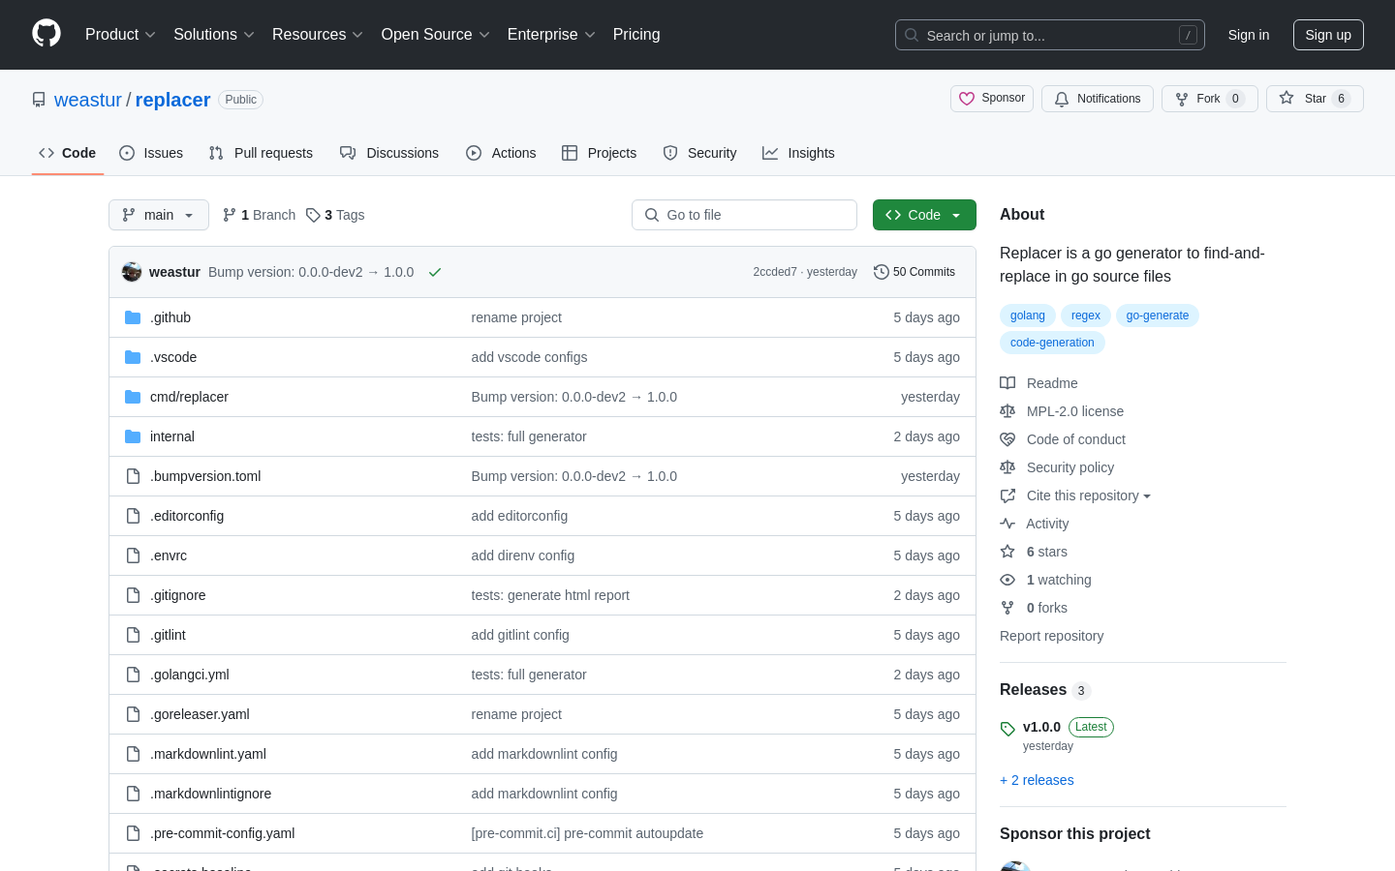This screenshot has width=1395, height=871.
Task: Switch to the Discussions tab
Action: (x=389, y=153)
